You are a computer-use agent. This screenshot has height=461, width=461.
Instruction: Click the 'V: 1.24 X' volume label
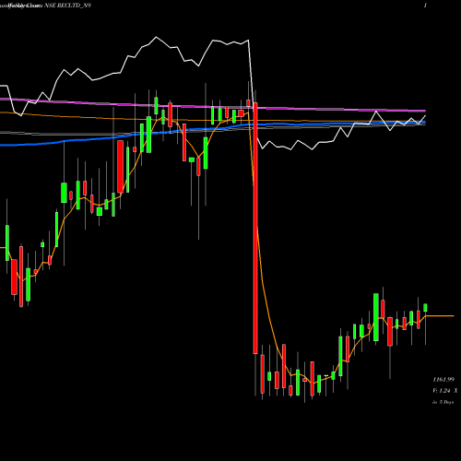click(x=445, y=391)
